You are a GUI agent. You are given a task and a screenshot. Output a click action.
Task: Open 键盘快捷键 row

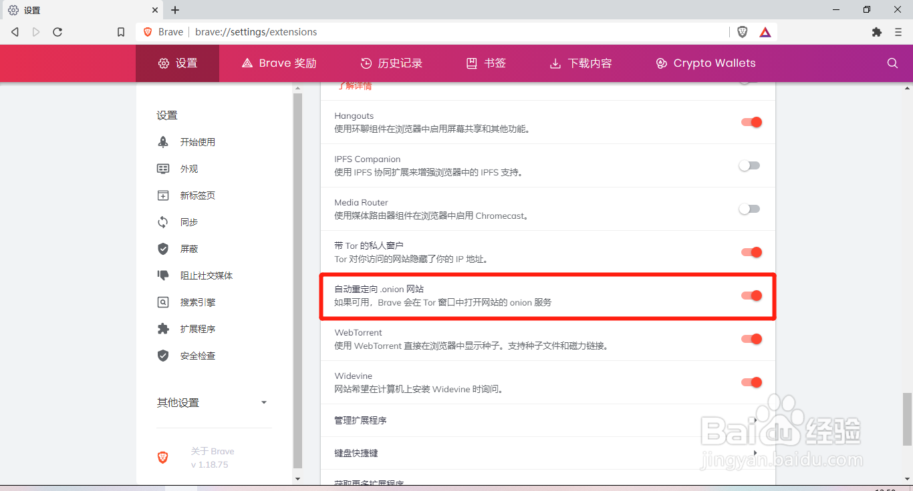548,453
